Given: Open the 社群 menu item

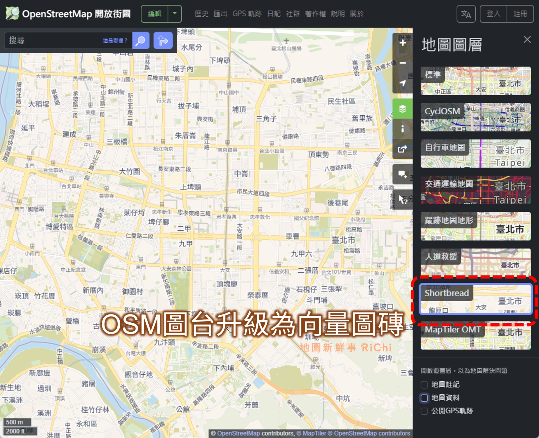Looking at the screenshot, I should pyautogui.click(x=293, y=14).
